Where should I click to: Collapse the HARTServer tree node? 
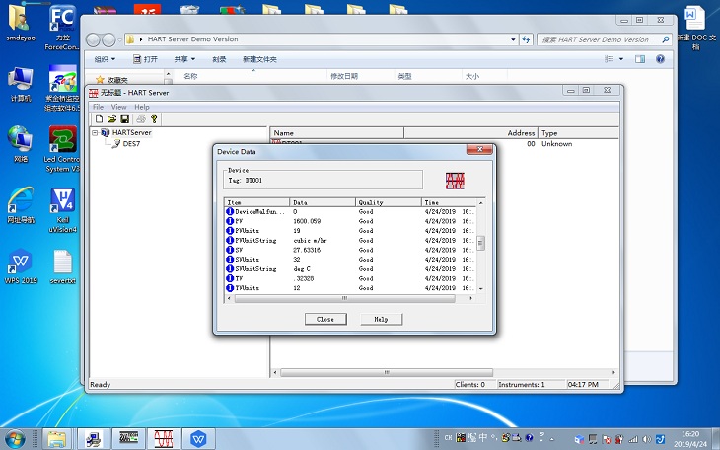click(x=95, y=132)
